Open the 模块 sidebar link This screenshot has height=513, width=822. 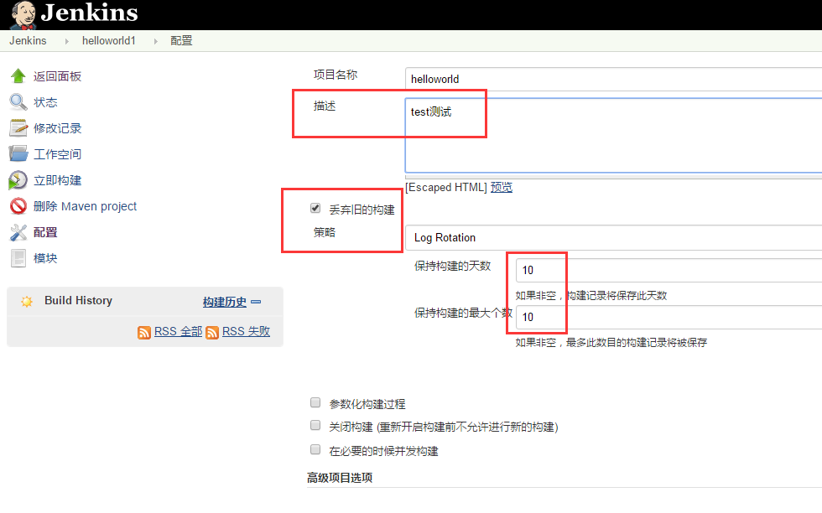click(45, 258)
